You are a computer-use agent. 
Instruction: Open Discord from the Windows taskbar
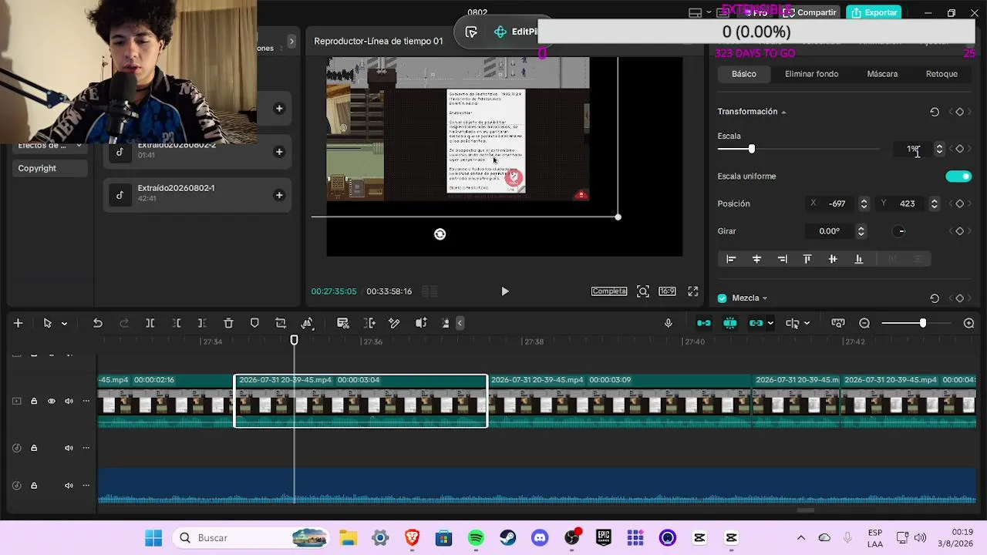(x=540, y=538)
